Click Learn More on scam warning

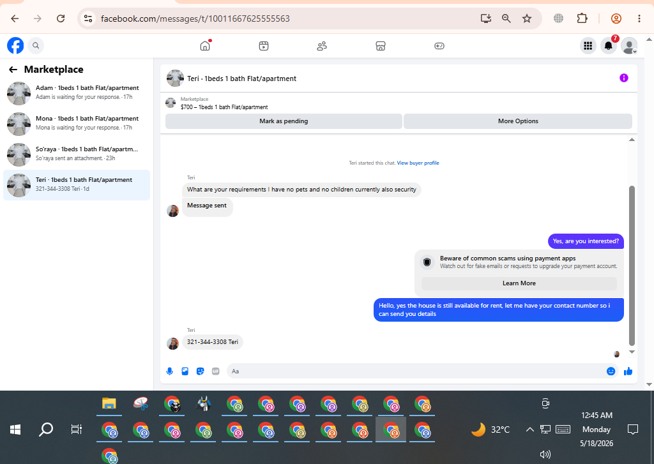[x=519, y=283]
